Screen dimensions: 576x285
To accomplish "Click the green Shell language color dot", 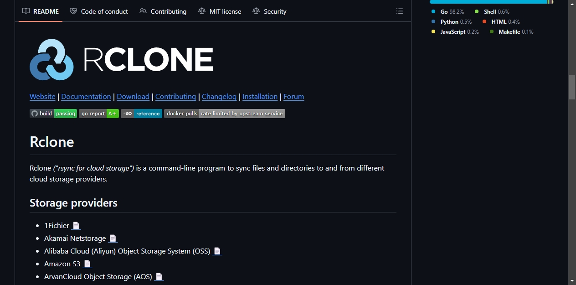I will click(x=477, y=12).
